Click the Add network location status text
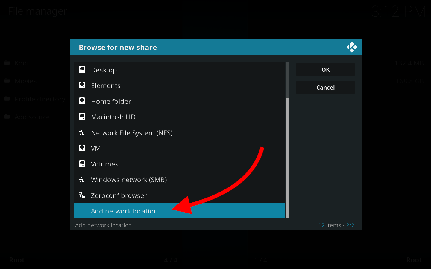 point(105,225)
